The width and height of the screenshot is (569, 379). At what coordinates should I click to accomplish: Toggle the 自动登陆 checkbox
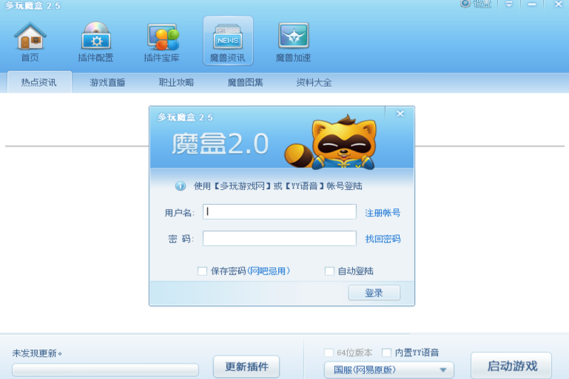tap(329, 271)
